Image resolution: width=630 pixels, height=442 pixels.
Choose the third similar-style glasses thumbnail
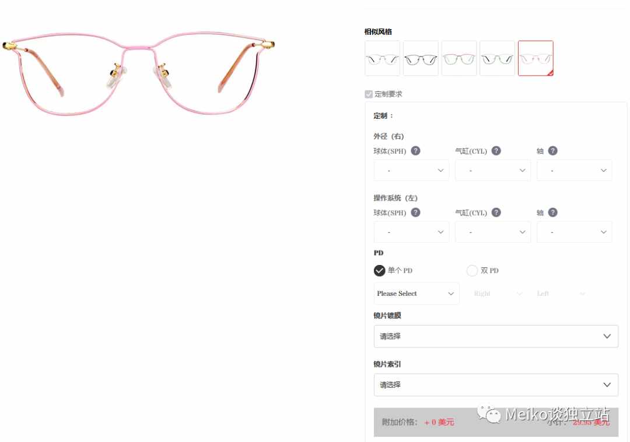pos(459,58)
